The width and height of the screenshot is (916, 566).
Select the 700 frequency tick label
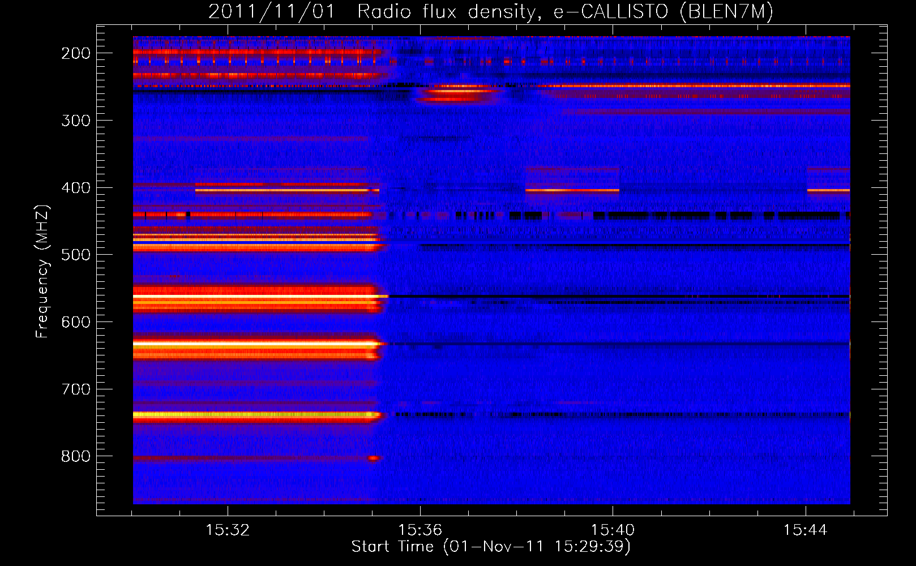[x=76, y=389]
